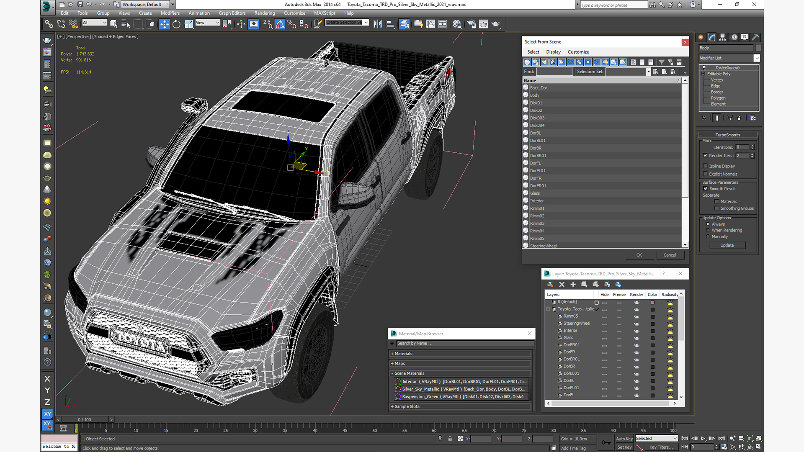Open the Curve Editor from the toolbar
This screenshot has height=452, width=804.
click(x=430, y=24)
